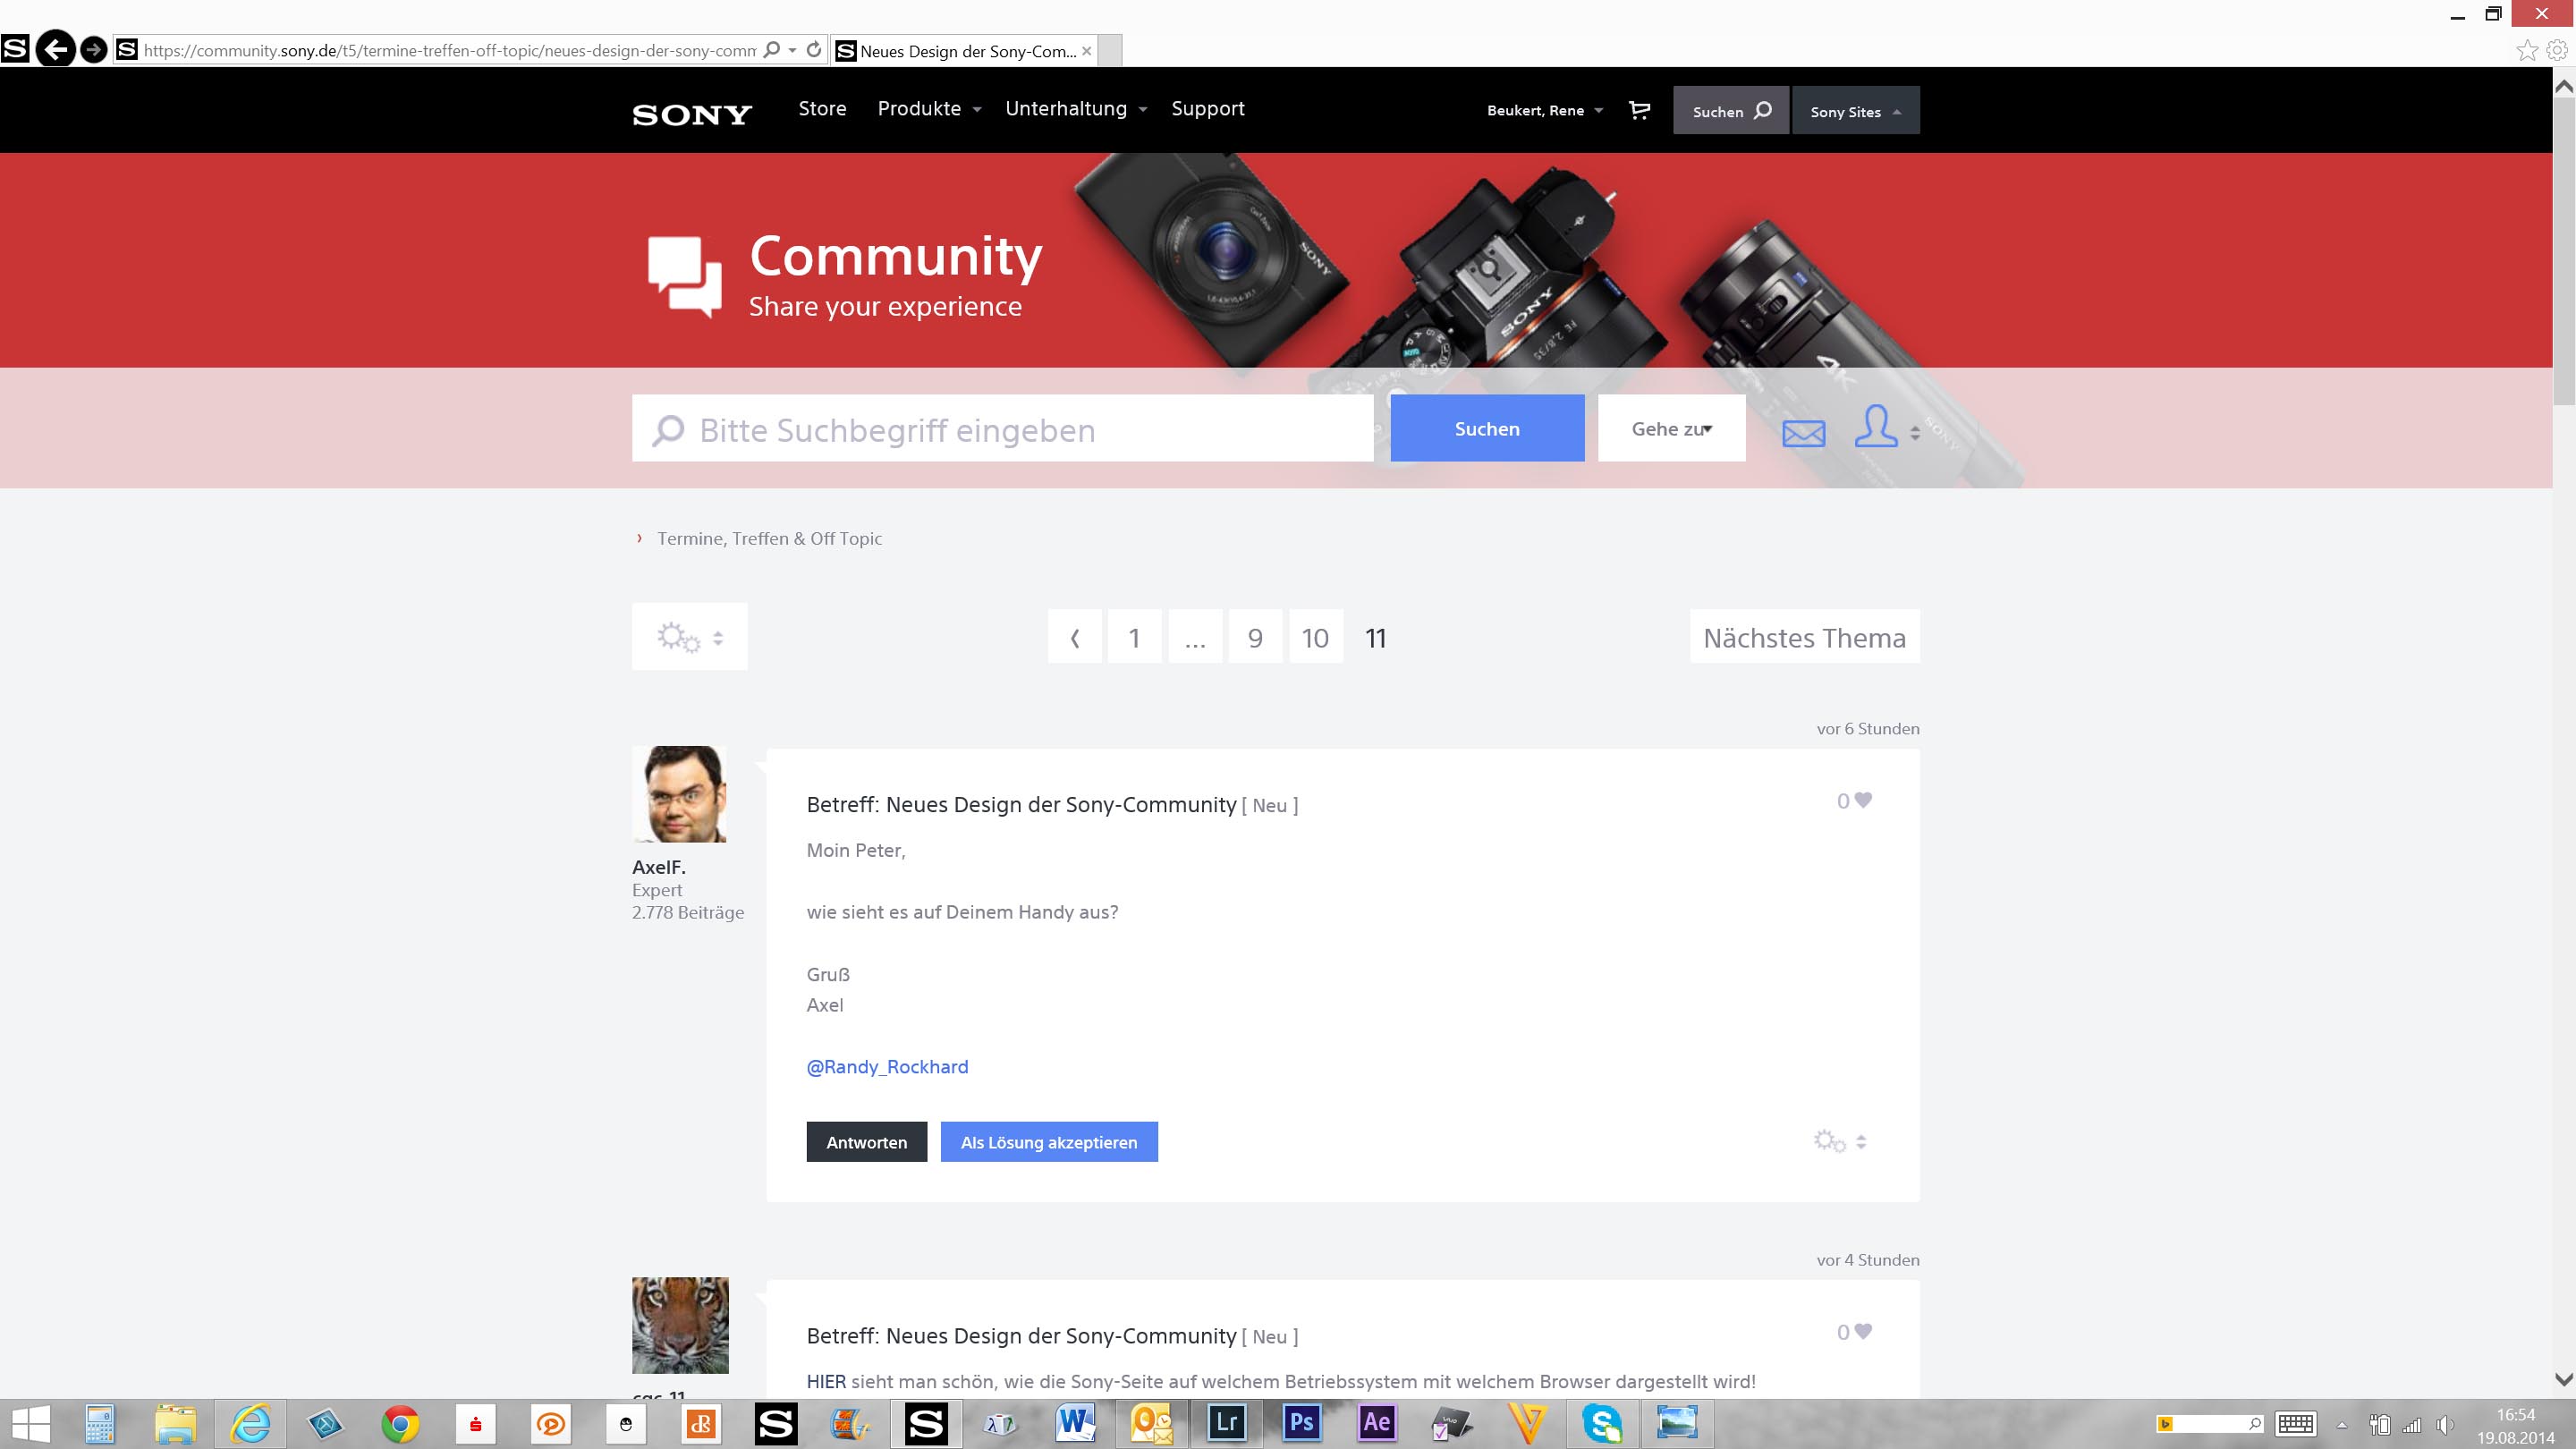This screenshot has height=1449, width=2576.
Task: Open the Store menu item
Action: pyautogui.click(x=822, y=109)
